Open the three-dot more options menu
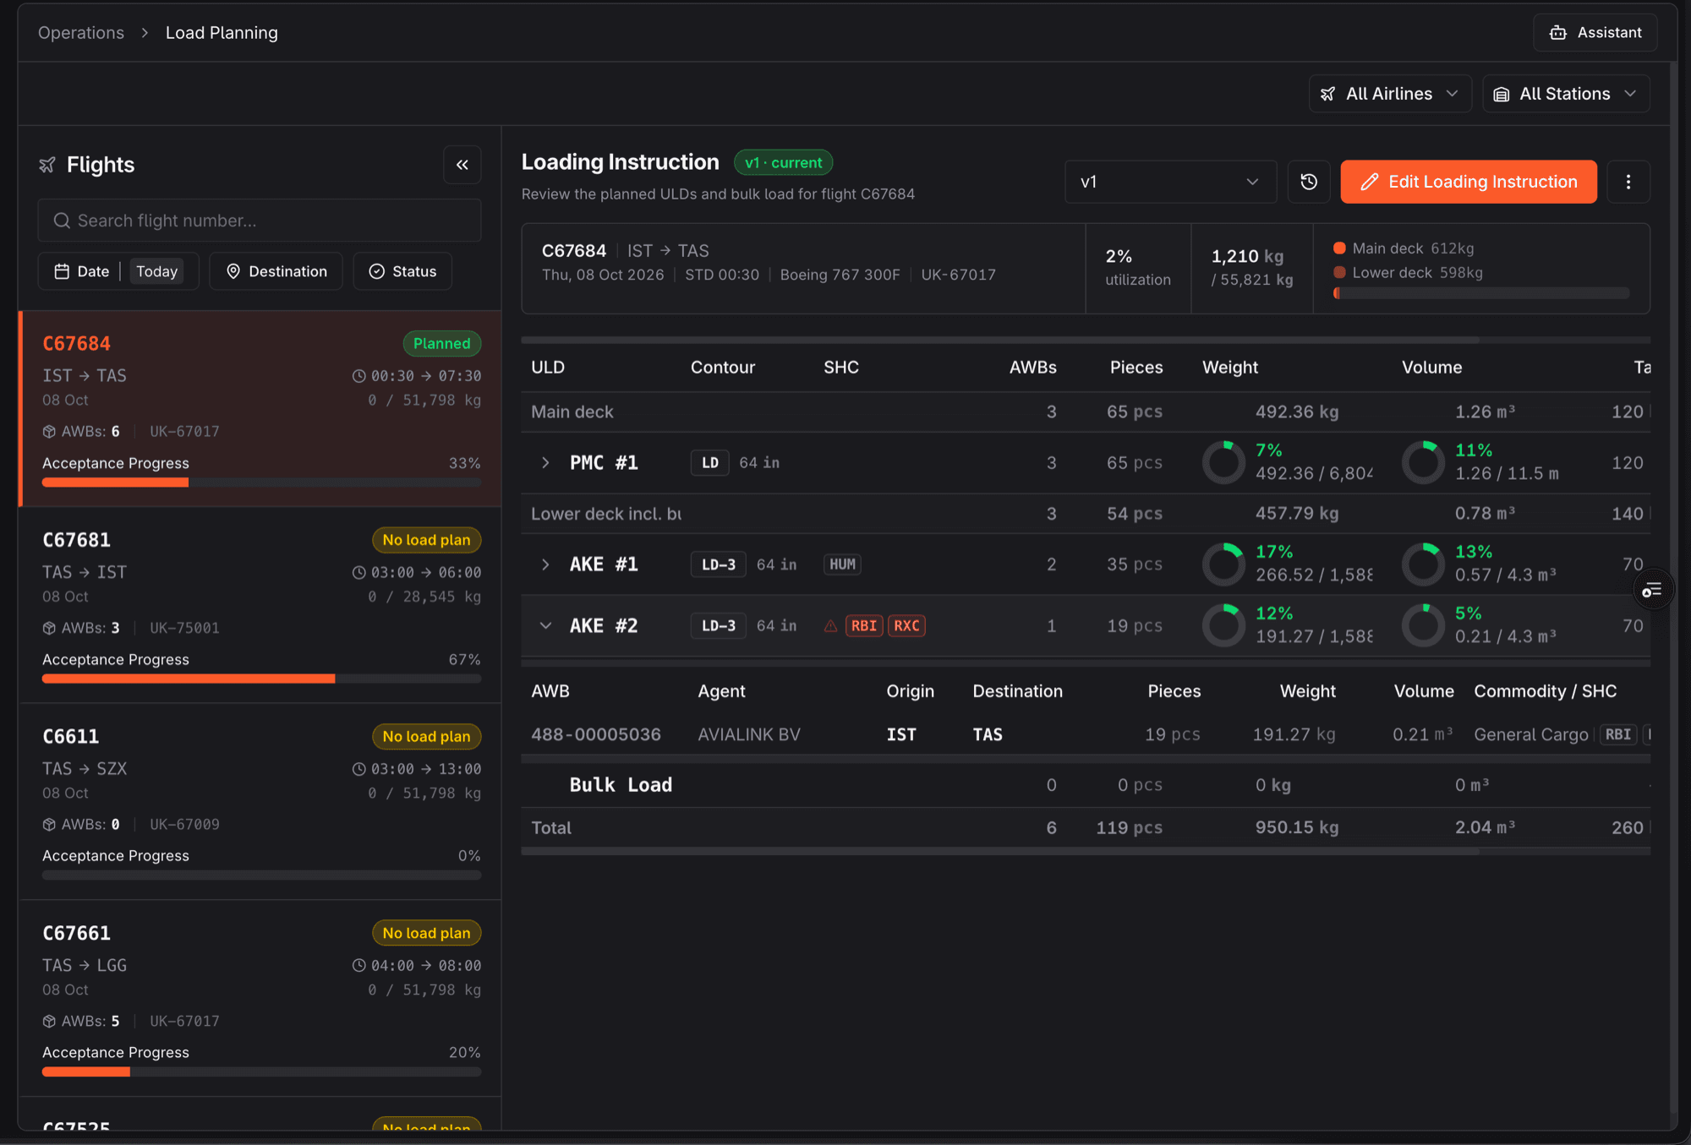The width and height of the screenshot is (1691, 1145). pos(1628,182)
